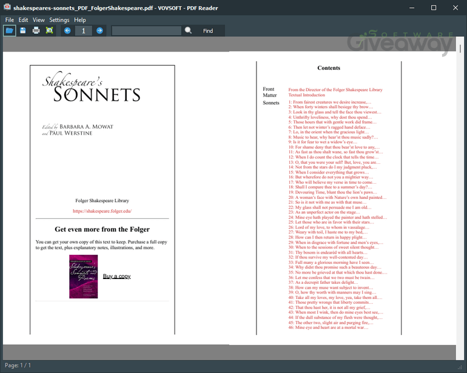467x373 pixels.
Task: Open sonnet 15: When I consider everything
Action: [x=329, y=172]
